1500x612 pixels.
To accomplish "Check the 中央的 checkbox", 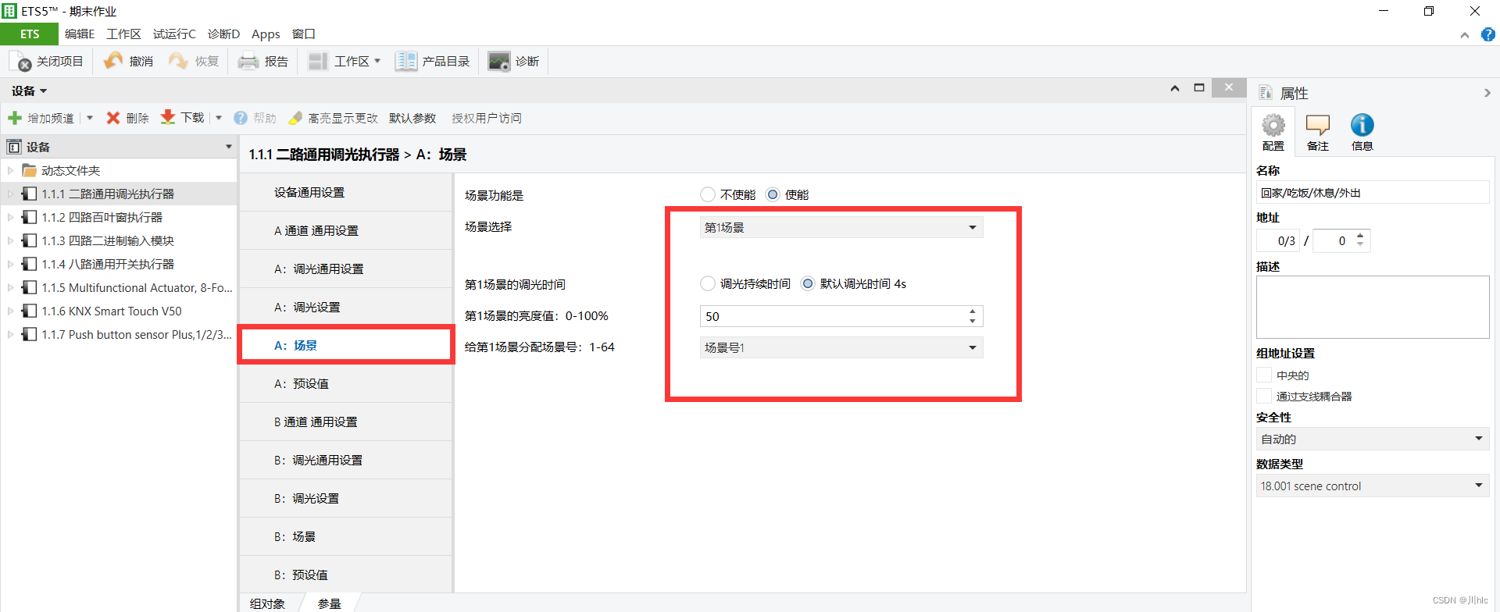I will [1264, 375].
